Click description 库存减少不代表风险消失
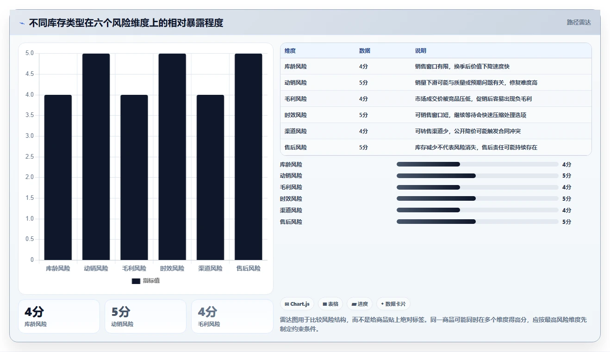Screen dimensions: 610x352 (476, 148)
